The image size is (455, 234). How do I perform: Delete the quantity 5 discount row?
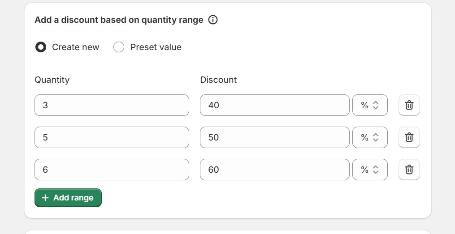(x=409, y=137)
